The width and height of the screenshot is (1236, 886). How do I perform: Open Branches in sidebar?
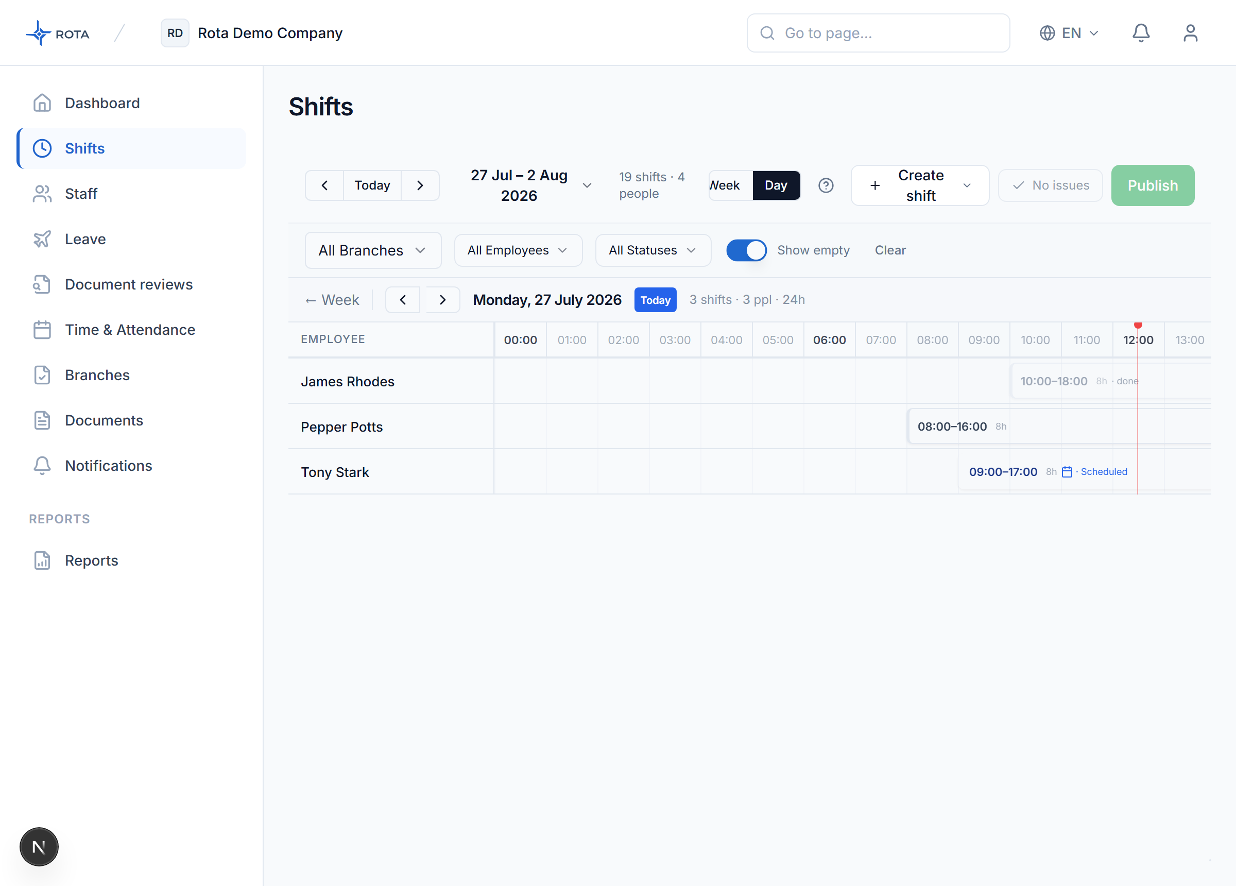point(132,375)
